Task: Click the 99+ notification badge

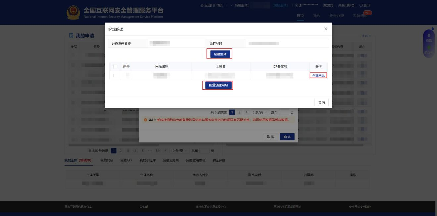Action: 367,13
